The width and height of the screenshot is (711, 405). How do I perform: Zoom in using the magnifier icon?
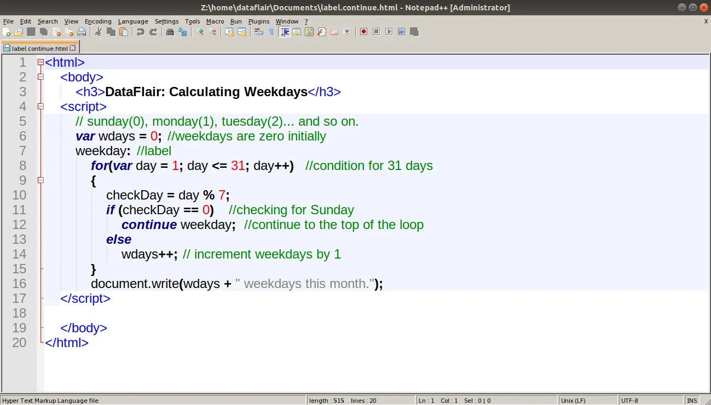point(199,32)
